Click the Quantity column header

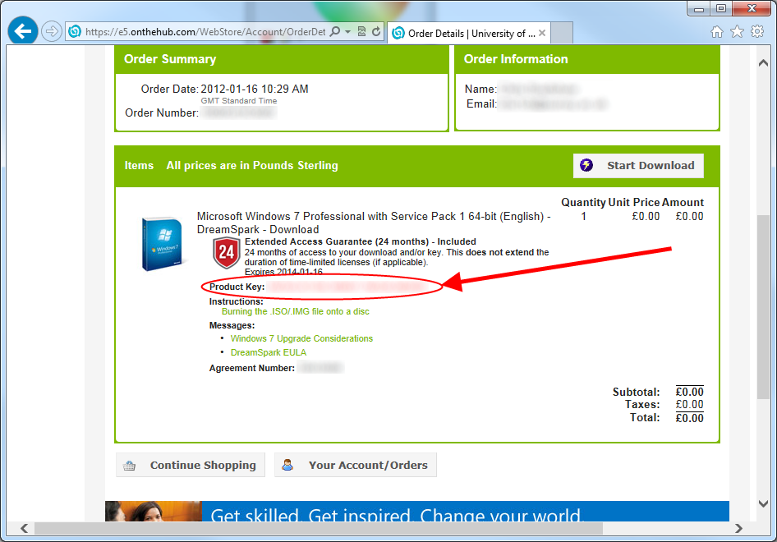tap(583, 202)
